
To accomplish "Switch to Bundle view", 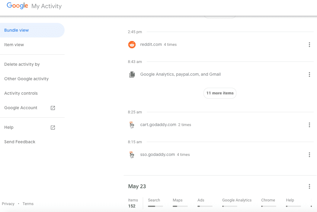I will [x=32, y=30].
